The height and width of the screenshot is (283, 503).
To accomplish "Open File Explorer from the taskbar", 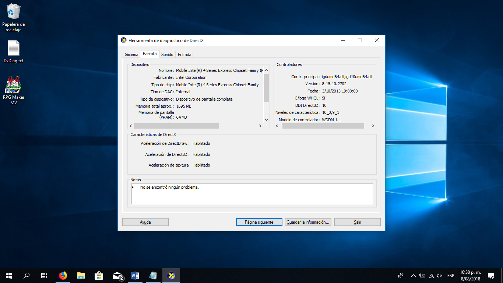I will point(81,275).
